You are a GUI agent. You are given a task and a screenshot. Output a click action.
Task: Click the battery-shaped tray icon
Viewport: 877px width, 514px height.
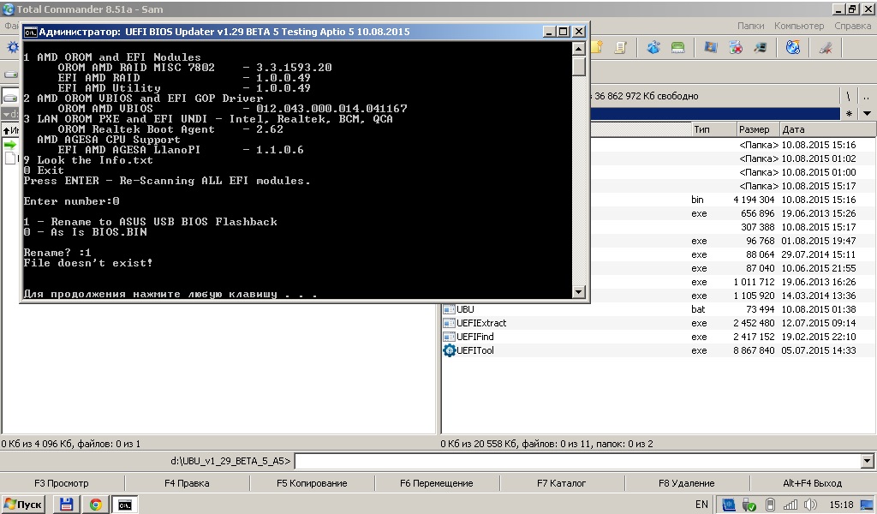pos(770,505)
